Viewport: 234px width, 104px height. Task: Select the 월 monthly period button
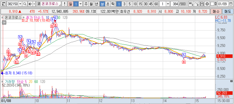[91, 4]
